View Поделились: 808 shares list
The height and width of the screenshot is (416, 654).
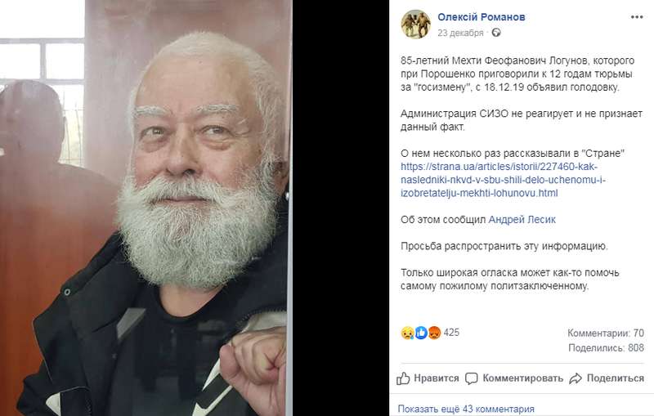[x=606, y=347]
